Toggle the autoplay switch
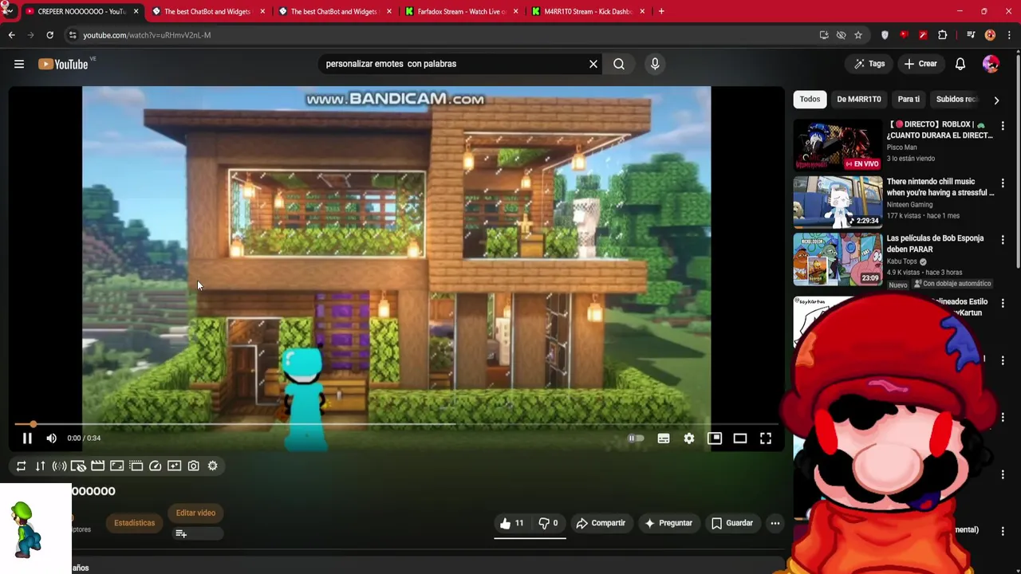The image size is (1021, 574). [x=636, y=438]
